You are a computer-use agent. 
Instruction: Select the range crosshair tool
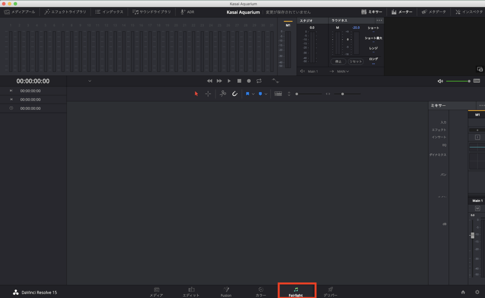click(x=208, y=94)
